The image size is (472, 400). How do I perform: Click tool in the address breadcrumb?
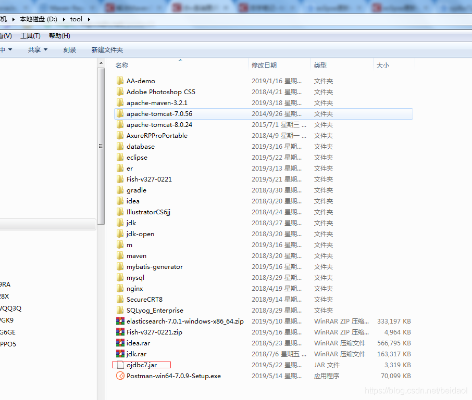pyautogui.click(x=76, y=19)
